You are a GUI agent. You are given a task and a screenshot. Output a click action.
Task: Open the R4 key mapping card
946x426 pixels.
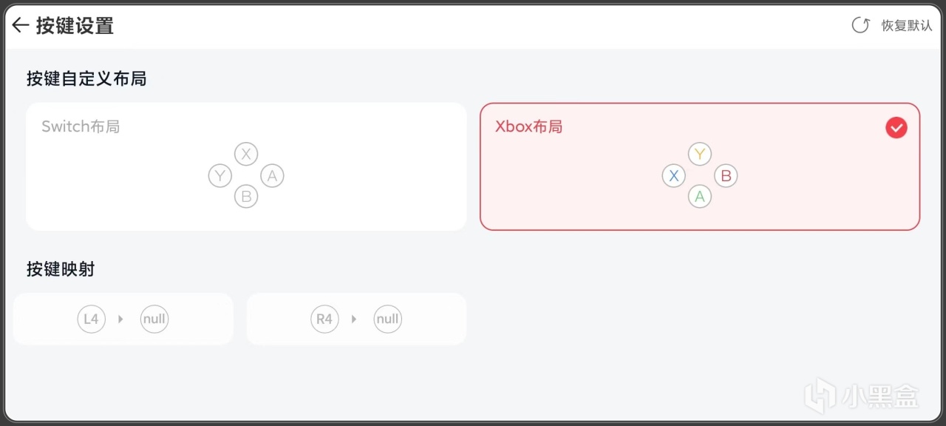356,319
